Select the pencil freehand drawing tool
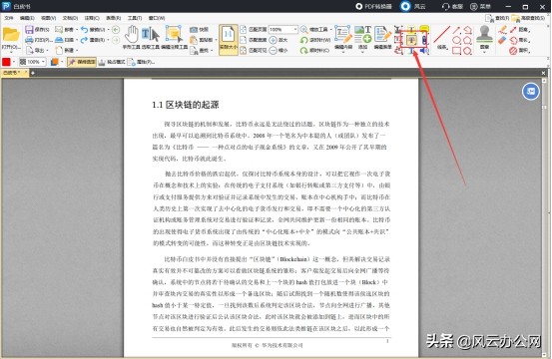552x359 pixels. [x=502, y=30]
